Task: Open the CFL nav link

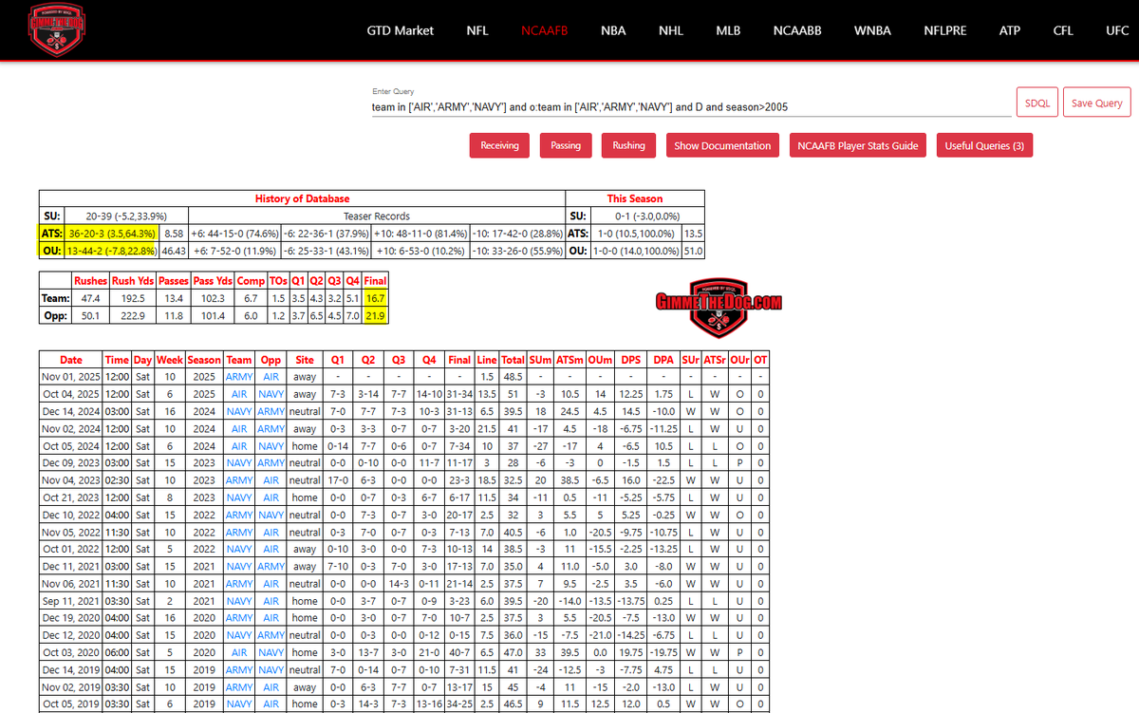Action: [1063, 30]
